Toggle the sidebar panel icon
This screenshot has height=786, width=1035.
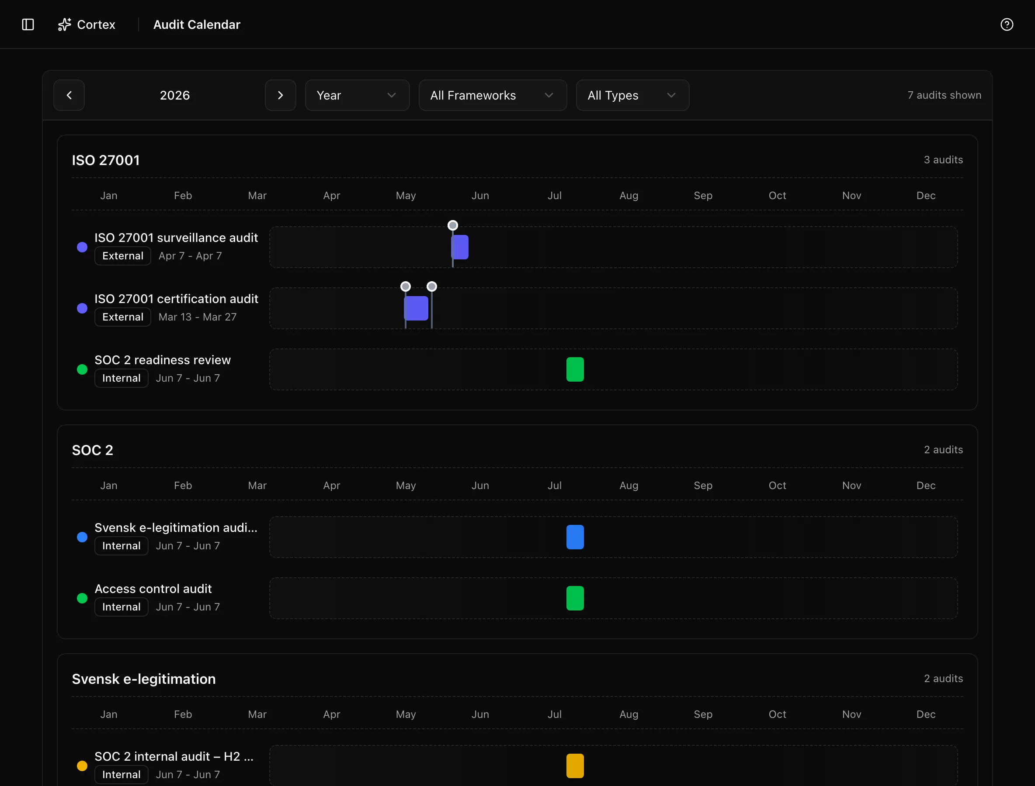point(28,24)
